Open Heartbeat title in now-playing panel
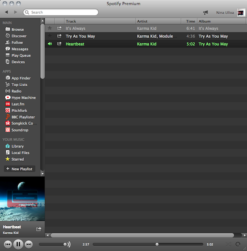This screenshot has height=251, width=247. pos(12,227)
